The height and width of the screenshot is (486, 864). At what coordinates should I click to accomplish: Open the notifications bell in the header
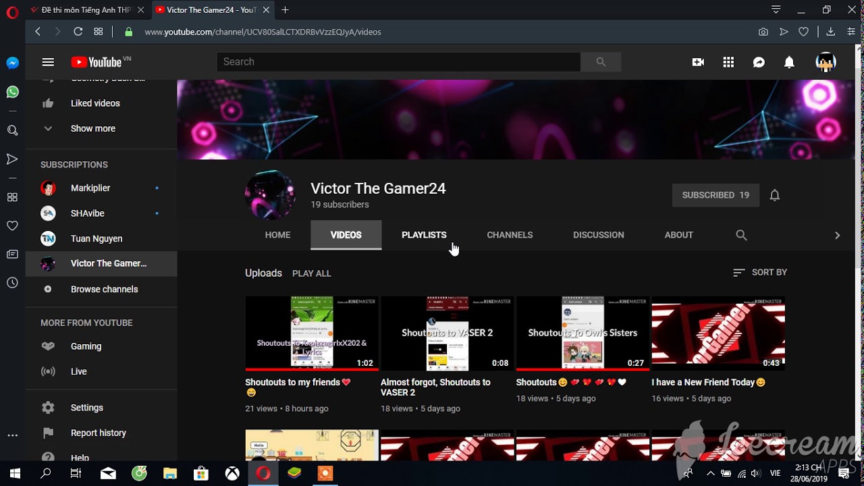click(x=789, y=62)
